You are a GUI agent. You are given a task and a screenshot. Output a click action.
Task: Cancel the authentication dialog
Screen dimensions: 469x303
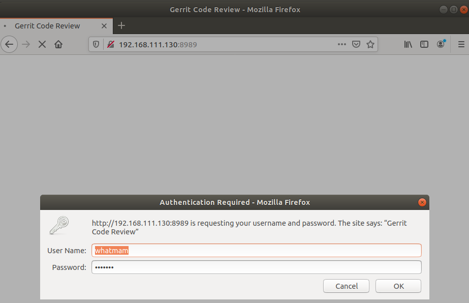pos(346,286)
